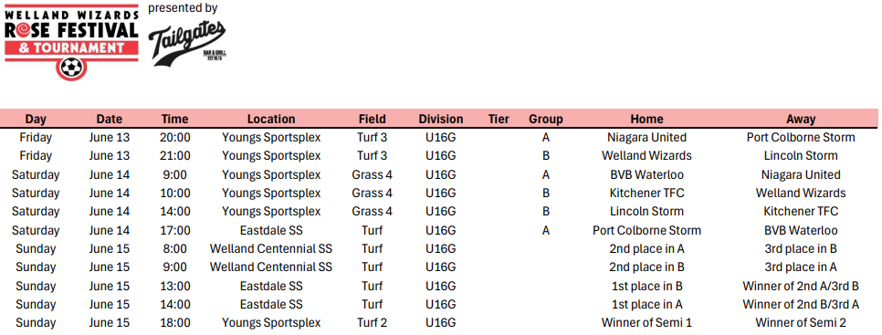Select Welland Centennial SS at 8:00
Screen dimensions: 882x335
click(x=271, y=248)
